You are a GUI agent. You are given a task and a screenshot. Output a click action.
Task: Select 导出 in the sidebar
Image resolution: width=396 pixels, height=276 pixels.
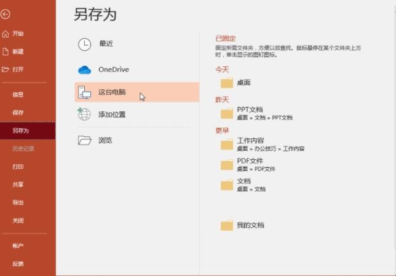pos(18,202)
